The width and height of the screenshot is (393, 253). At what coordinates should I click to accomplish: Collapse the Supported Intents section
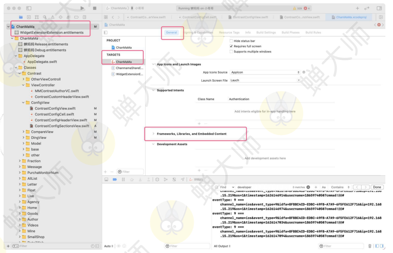click(153, 90)
